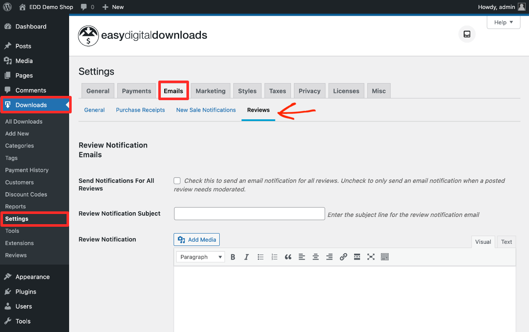This screenshot has width=529, height=332.
Task: Click the WordPress logo icon
Action: tap(7, 7)
